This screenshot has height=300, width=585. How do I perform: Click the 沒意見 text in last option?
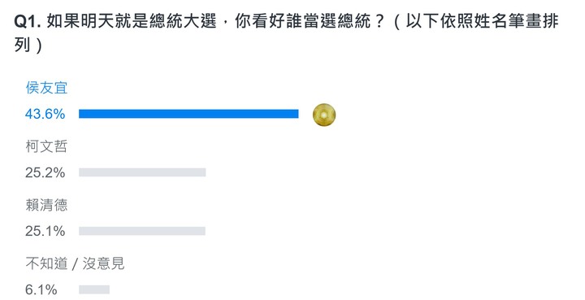coord(103,263)
